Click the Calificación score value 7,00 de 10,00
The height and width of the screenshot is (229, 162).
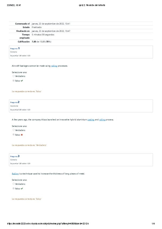[x=41, y=42]
